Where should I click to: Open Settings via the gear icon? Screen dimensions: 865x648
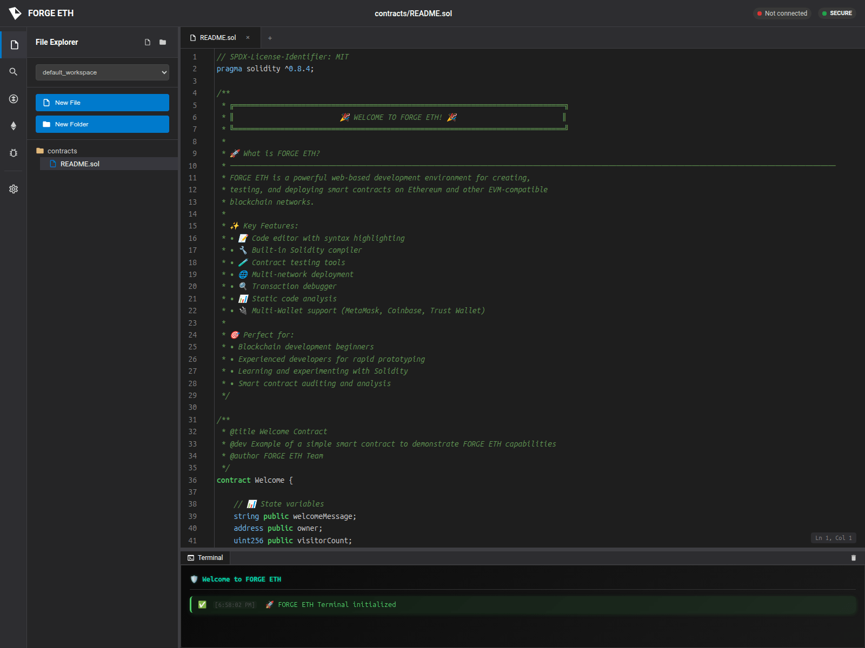coord(13,188)
